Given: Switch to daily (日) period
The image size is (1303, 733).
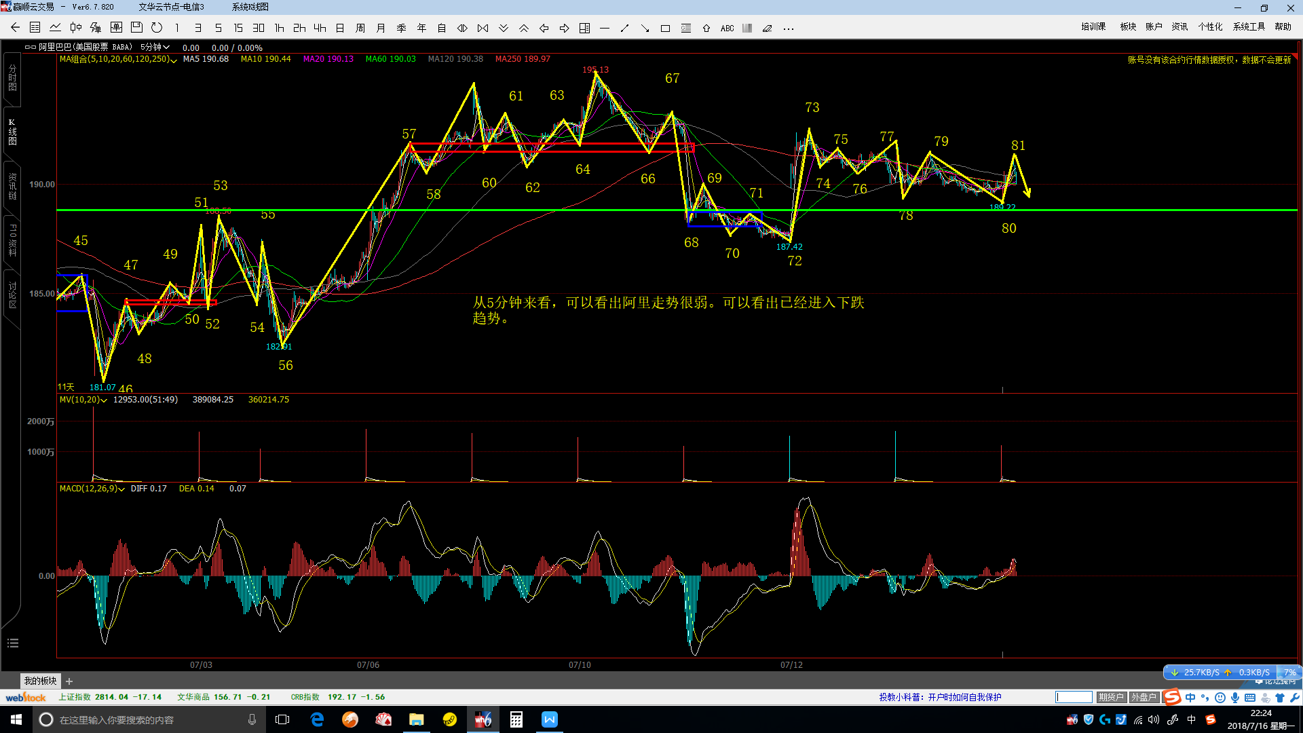Looking at the screenshot, I should point(340,28).
